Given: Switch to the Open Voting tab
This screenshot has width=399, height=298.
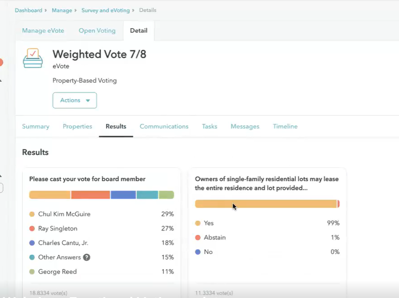Looking at the screenshot, I should (97, 30).
